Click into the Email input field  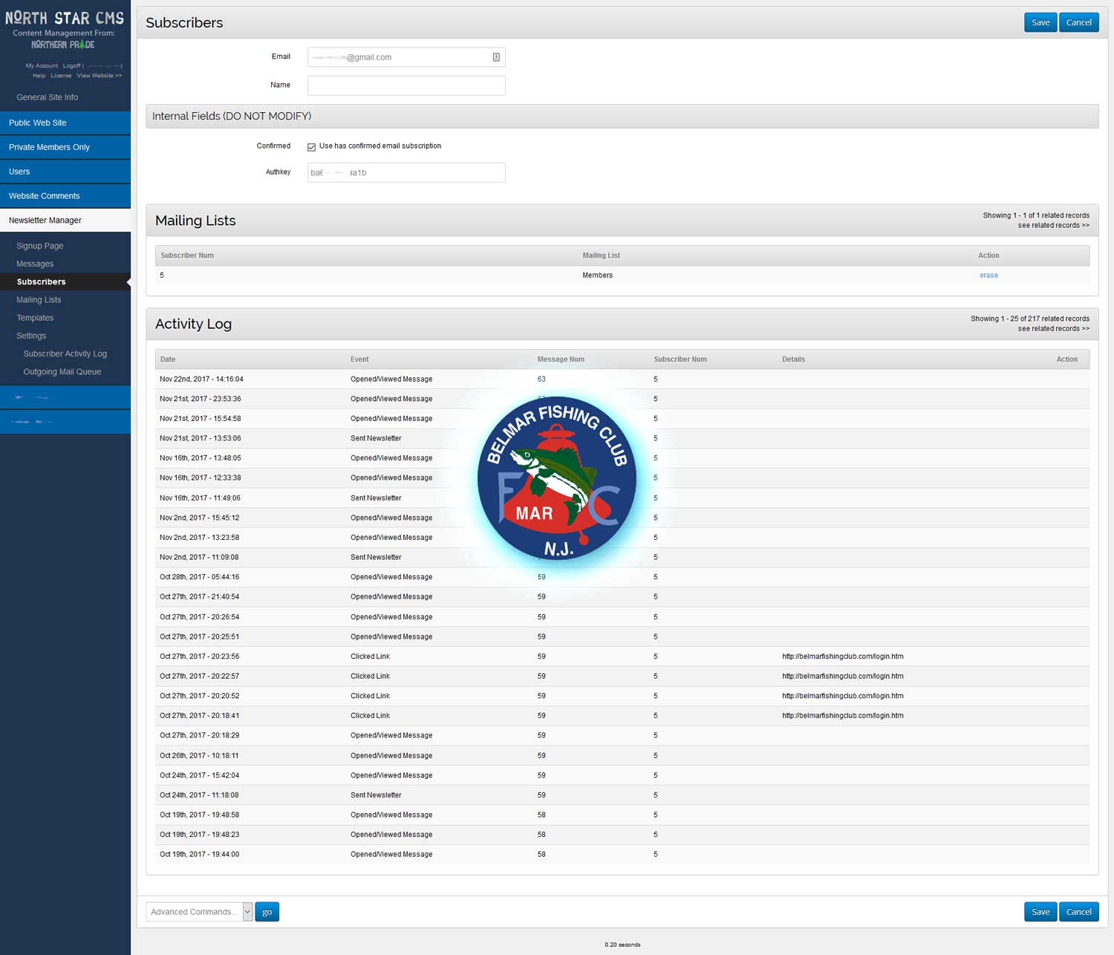406,57
